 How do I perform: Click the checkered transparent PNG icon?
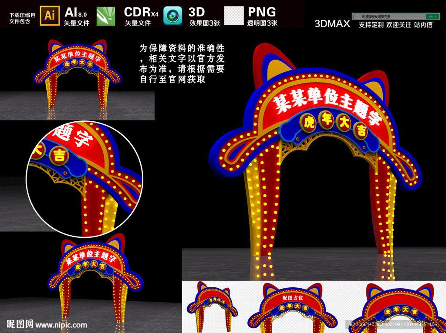[x=234, y=16]
